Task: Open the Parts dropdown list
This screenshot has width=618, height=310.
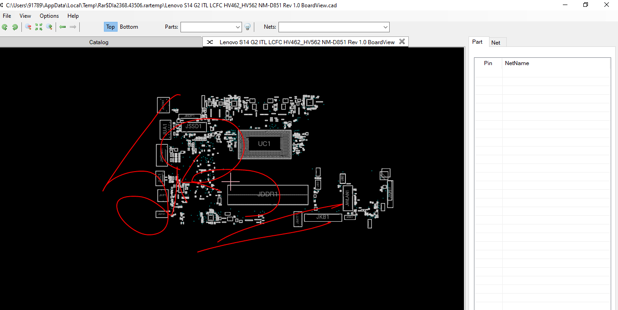Action: point(238,27)
